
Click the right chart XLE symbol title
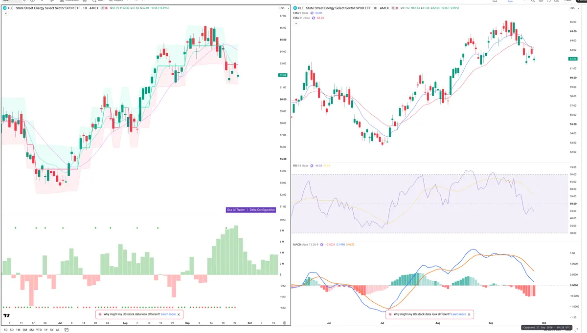coord(344,8)
